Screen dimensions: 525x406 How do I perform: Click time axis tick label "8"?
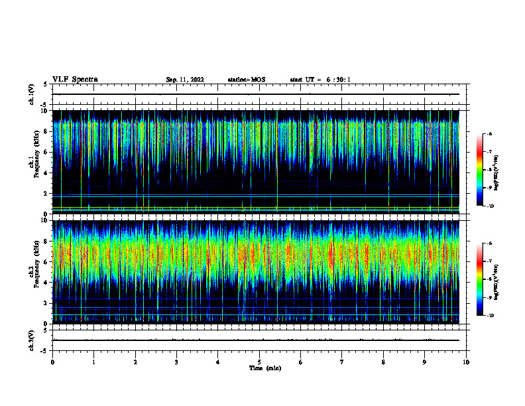[383, 362]
